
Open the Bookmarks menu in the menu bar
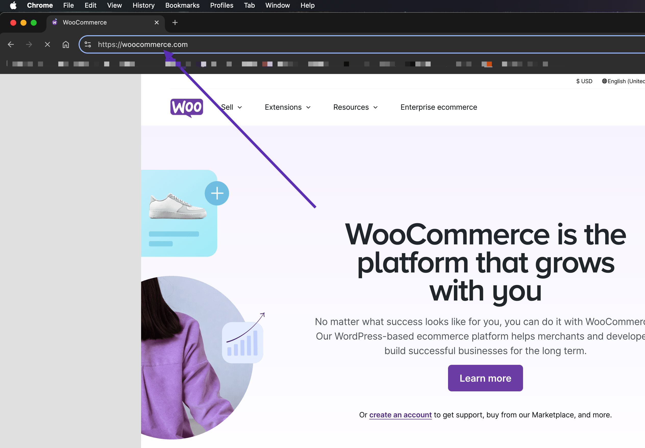point(182,5)
